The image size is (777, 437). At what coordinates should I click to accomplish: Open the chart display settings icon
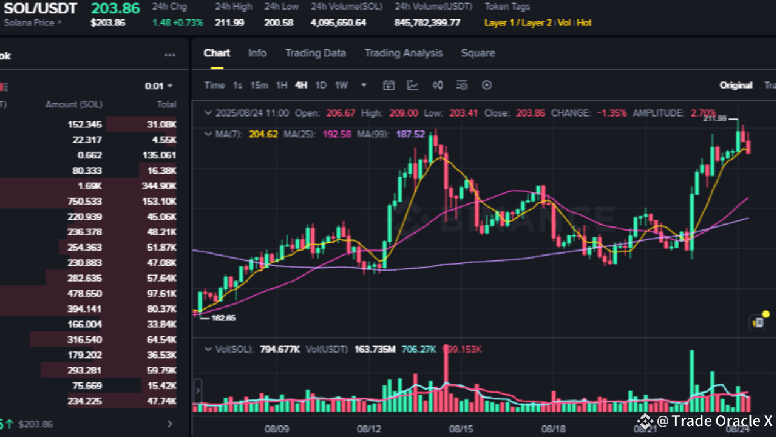(462, 85)
